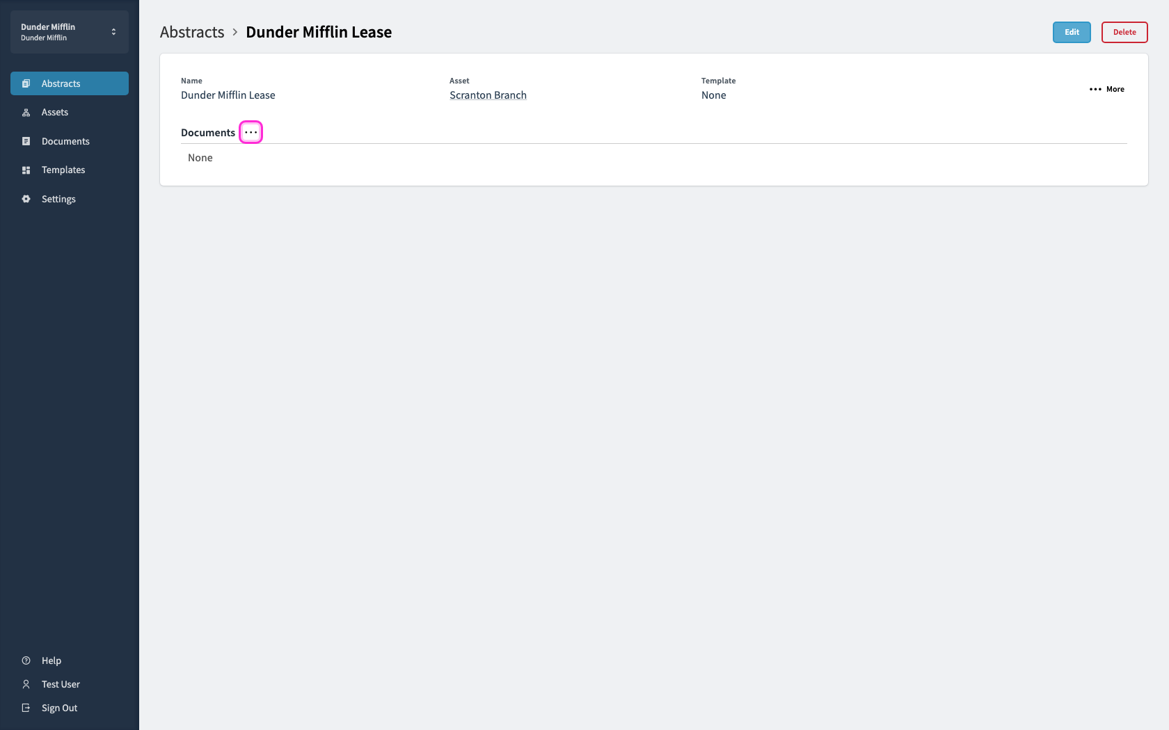Navigate to Documents in the sidebar
Viewport: 1169px width, 730px height.
(70, 141)
